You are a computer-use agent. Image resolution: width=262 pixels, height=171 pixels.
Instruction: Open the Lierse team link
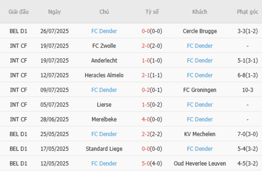(104, 105)
